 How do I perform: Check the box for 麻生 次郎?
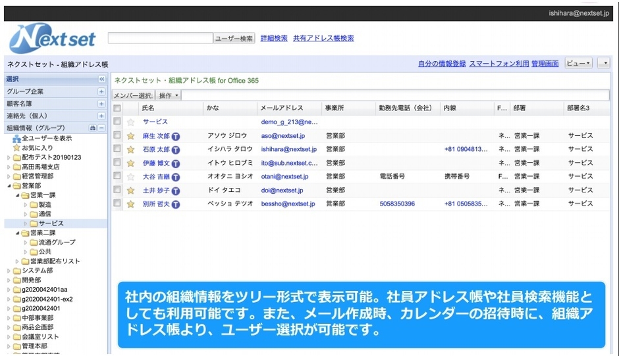click(x=117, y=135)
